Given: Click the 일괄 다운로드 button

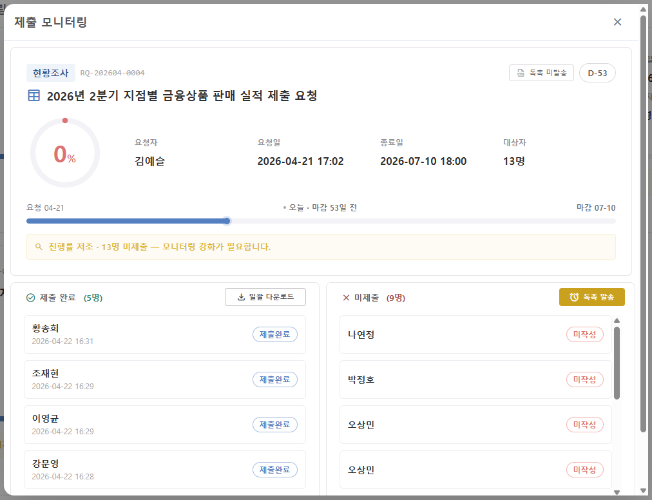Looking at the screenshot, I should (x=265, y=297).
